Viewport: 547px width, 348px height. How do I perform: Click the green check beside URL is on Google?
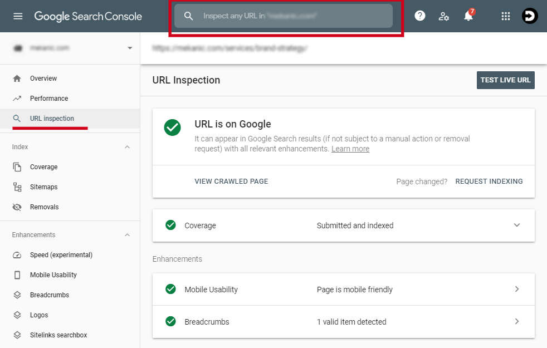pyautogui.click(x=172, y=128)
